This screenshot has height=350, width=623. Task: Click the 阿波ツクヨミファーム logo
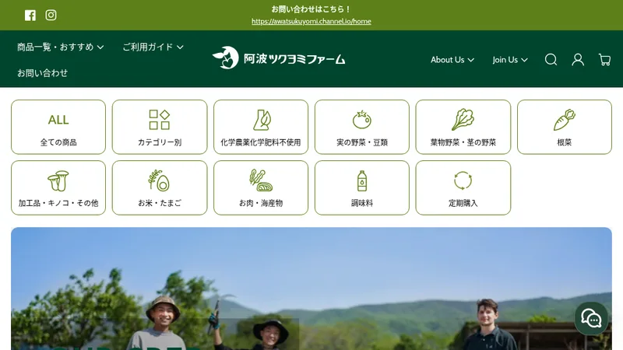click(x=279, y=58)
